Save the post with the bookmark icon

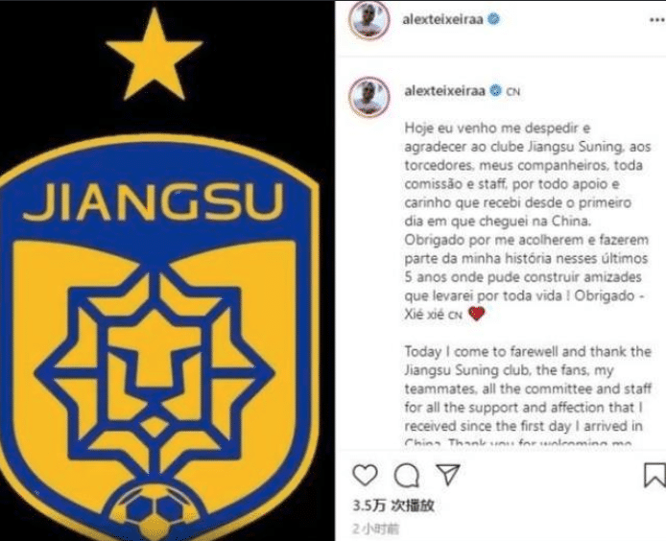[x=654, y=475]
